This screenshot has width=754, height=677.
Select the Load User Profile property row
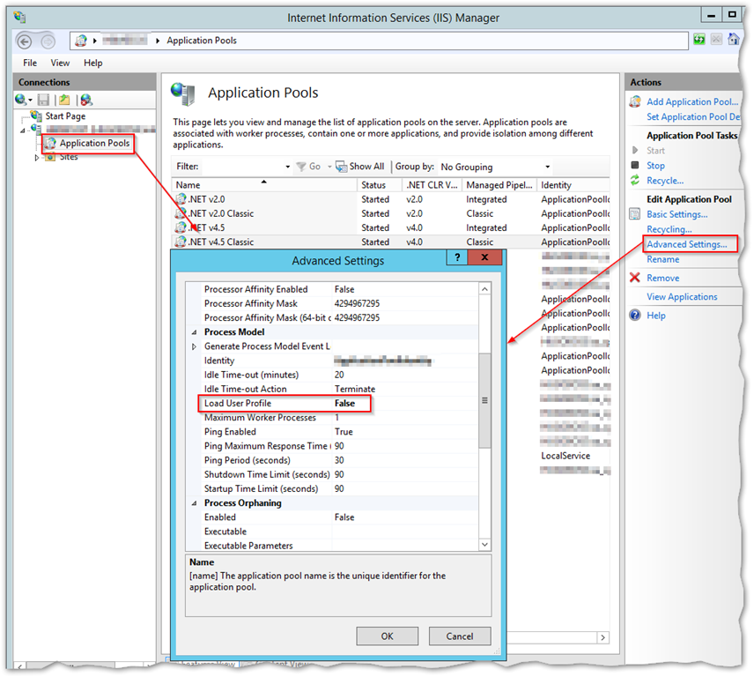(264, 404)
